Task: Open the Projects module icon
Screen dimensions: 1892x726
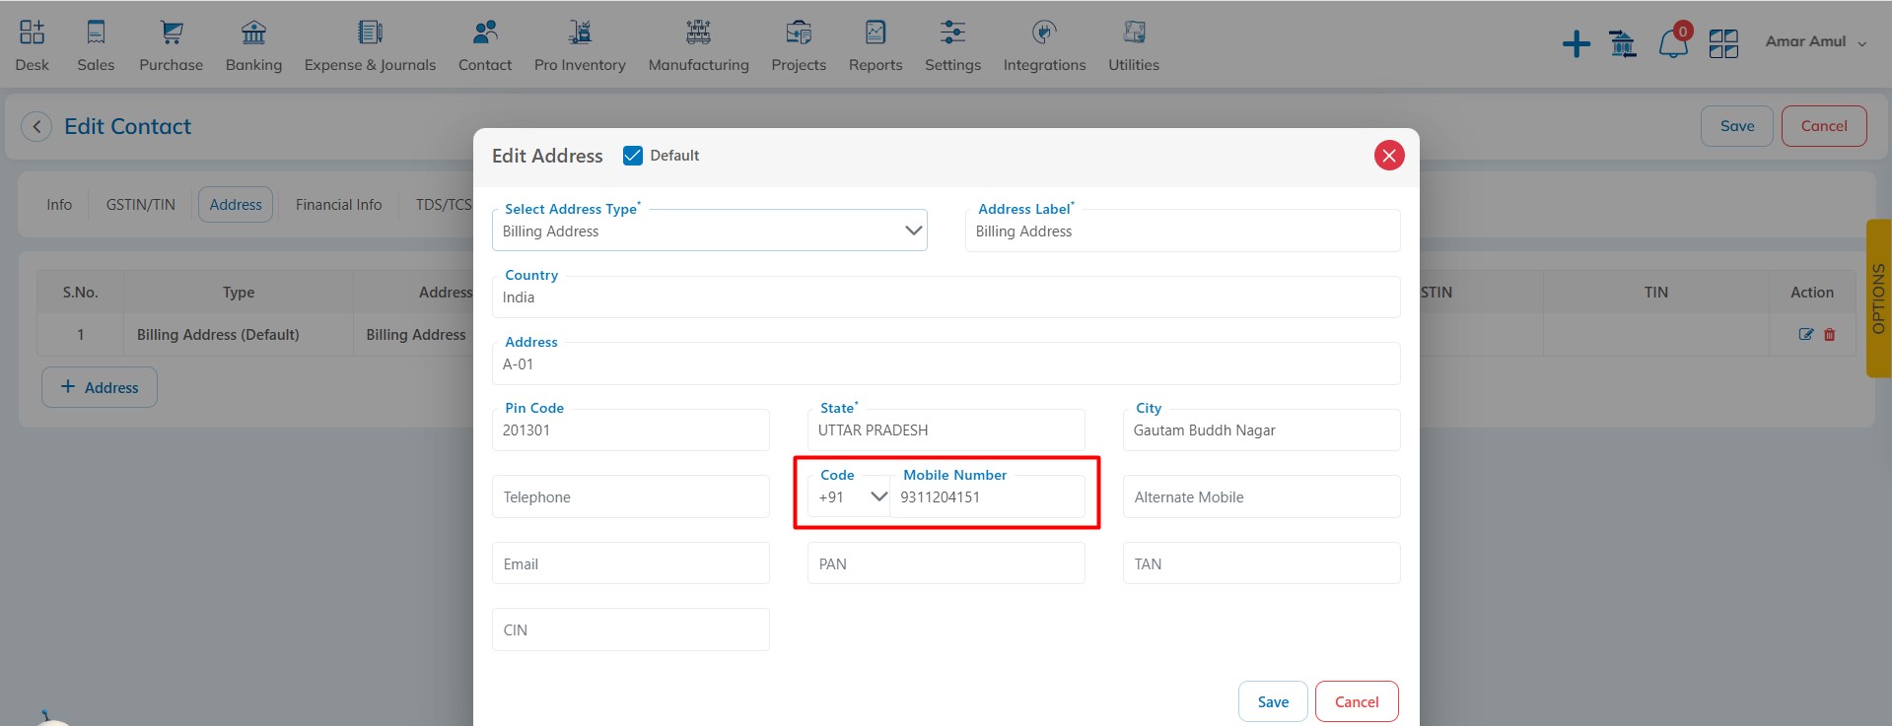Action: click(x=799, y=33)
